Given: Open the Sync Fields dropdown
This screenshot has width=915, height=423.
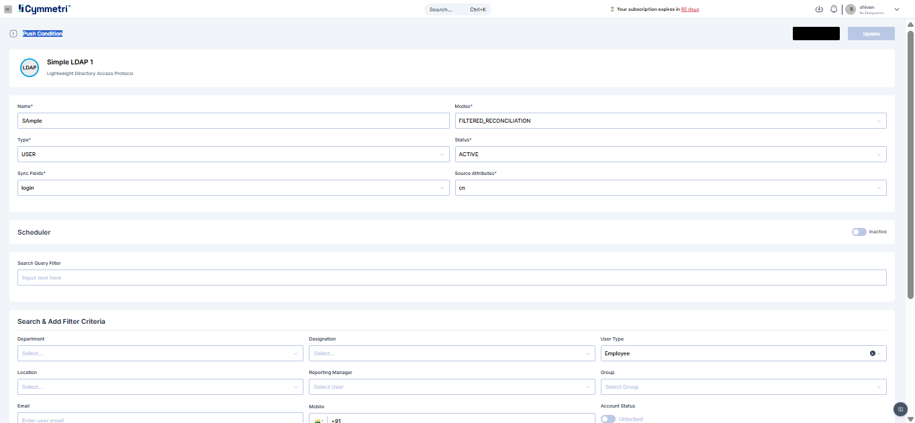Looking at the screenshot, I should click(x=233, y=188).
